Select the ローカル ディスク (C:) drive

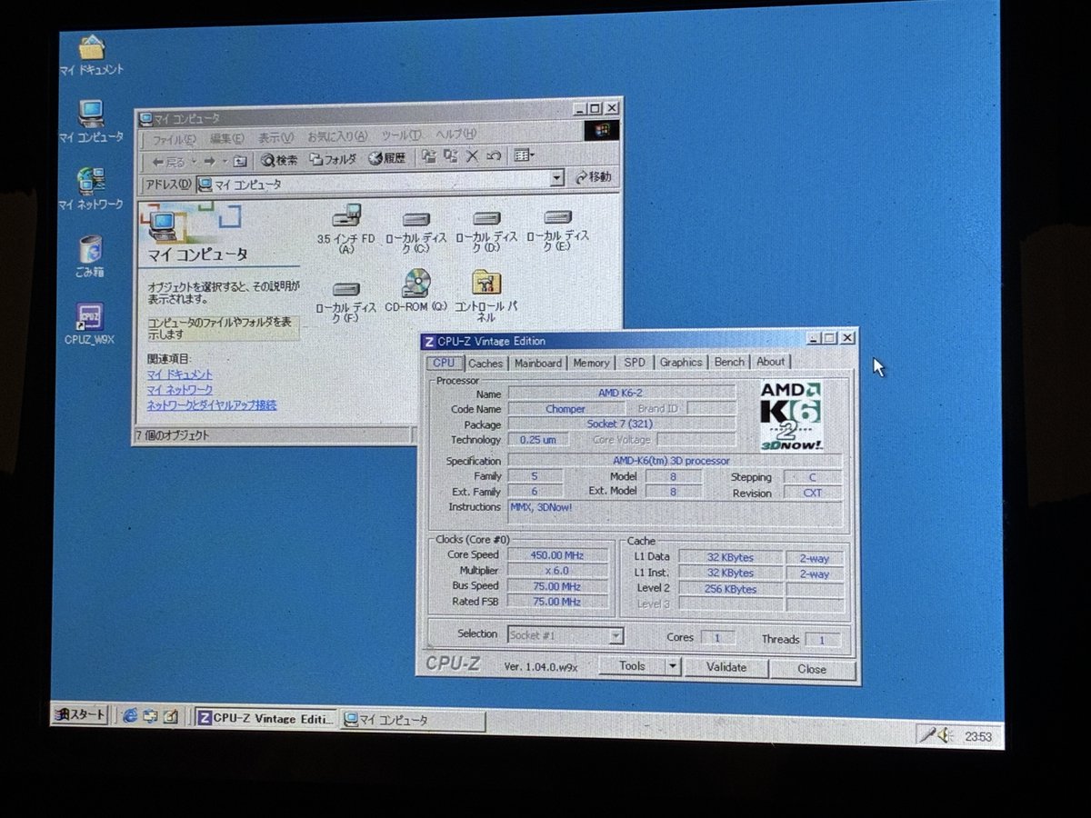416,231
